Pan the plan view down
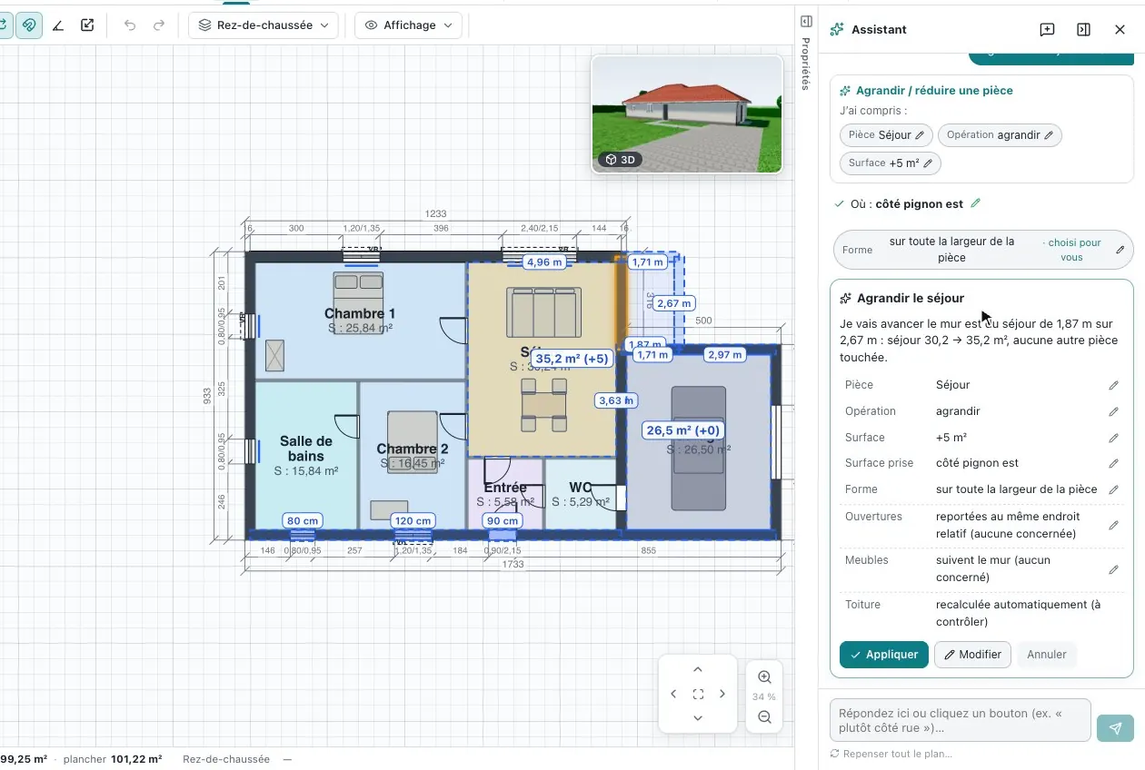The image size is (1145, 770). pyautogui.click(x=698, y=717)
